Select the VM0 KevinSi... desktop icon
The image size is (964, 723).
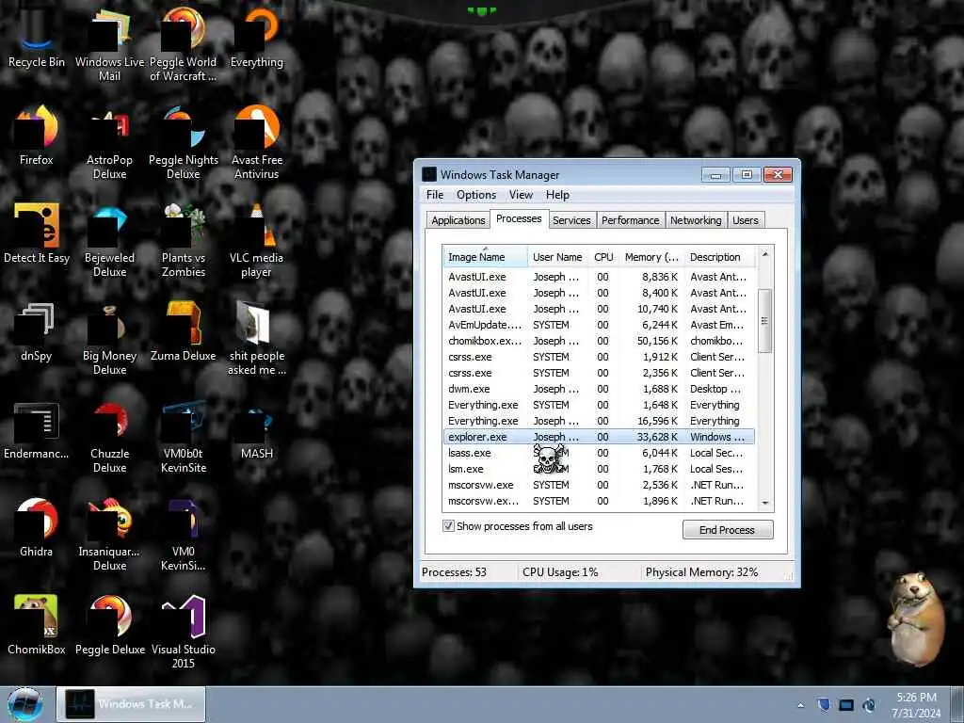pyautogui.click(x=184, y=533)
